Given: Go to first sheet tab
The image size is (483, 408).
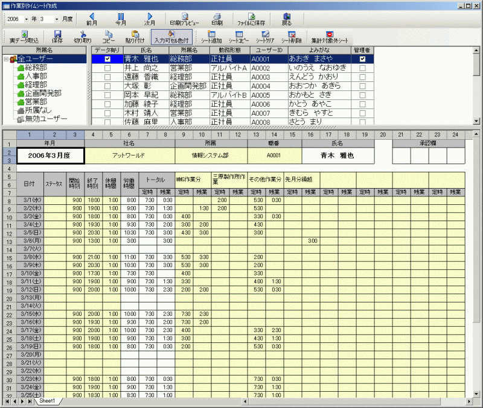Looking at the screenshot, I should point(7,401).
